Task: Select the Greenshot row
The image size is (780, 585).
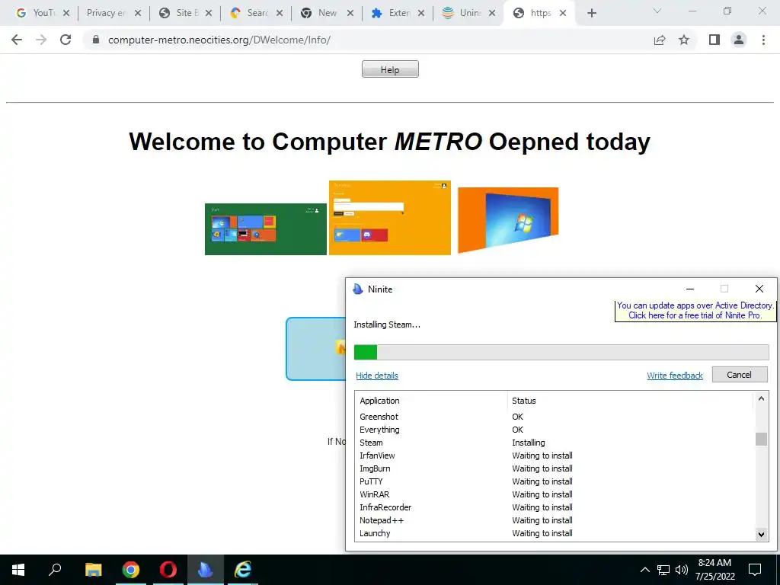Action: (x=555, y=417)
